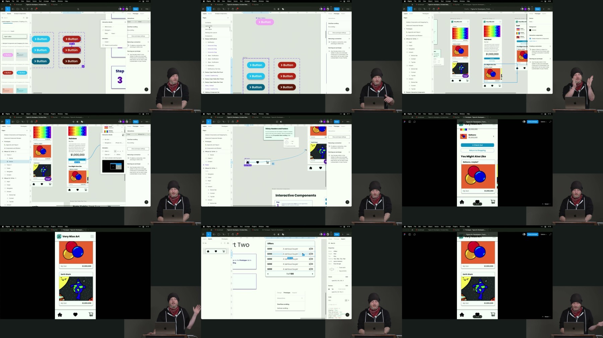Tap home icon in hamburger-menu prototype footer
This screenshot has width=603, height=338.
point(60,315)
